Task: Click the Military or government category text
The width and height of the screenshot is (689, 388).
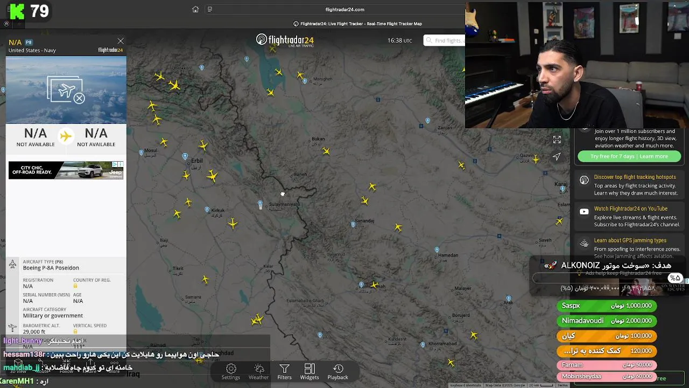Action: [x=53, y=316]
